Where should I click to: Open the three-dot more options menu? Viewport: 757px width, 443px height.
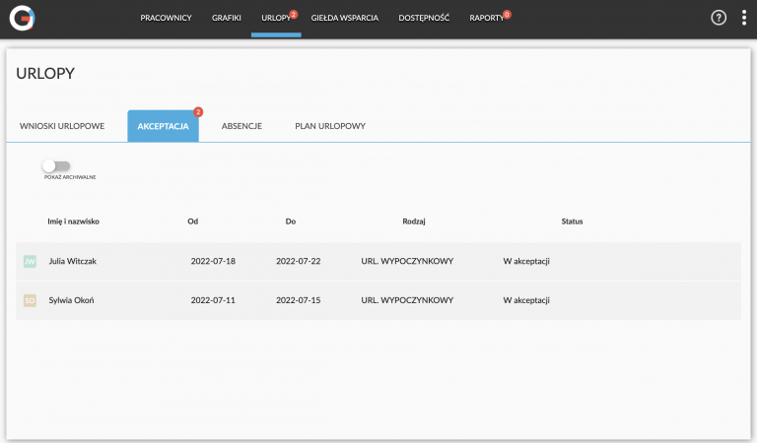click(x=744, y=18)
